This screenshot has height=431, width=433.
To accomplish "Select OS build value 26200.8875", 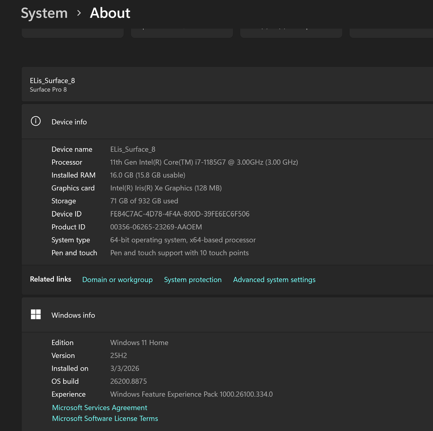I will [x=129, y=381].
